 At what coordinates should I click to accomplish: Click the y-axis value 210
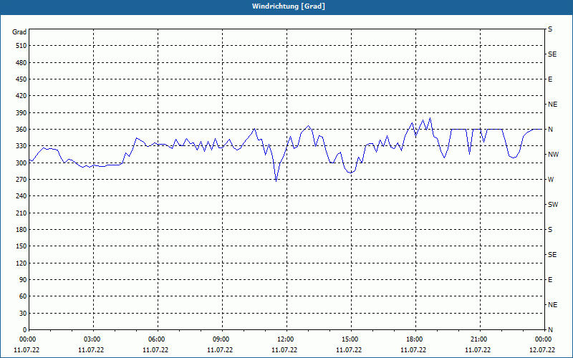point(21,213)
